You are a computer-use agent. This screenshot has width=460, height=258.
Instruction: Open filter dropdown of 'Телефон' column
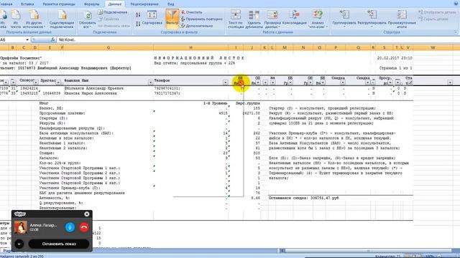click(225, 83)
